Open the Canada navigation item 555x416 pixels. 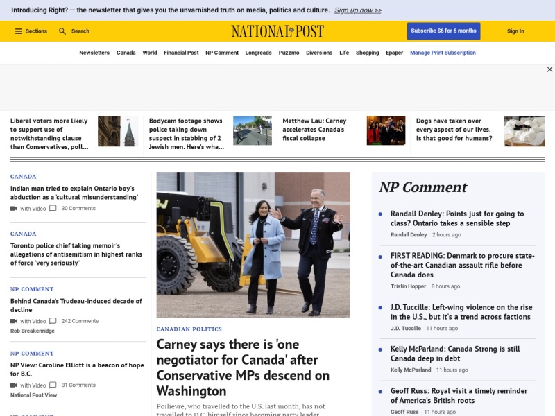[x=126, y=53]
